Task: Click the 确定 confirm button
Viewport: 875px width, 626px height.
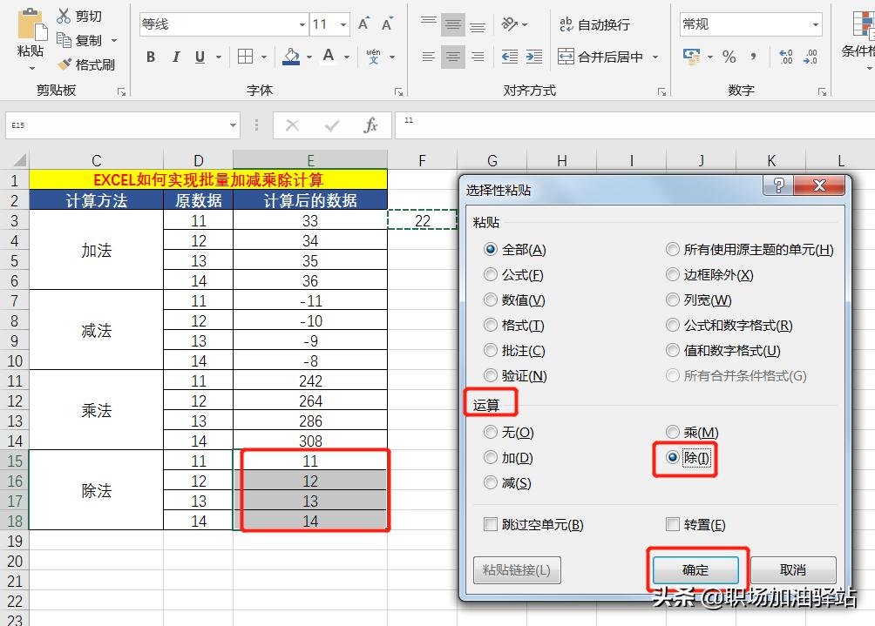Action: [695, 569]
